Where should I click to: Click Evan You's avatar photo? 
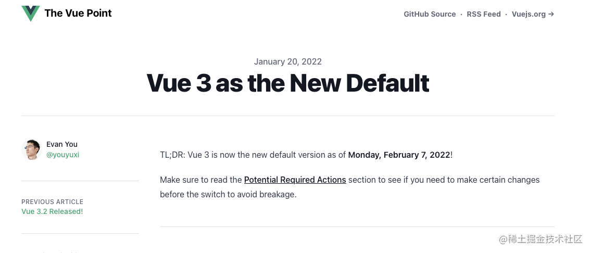31,149
